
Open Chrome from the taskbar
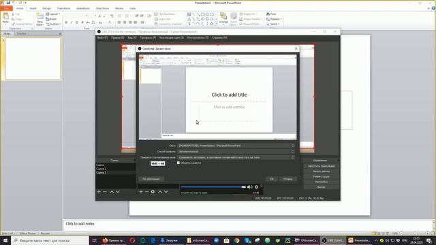(x=236, y=240)
